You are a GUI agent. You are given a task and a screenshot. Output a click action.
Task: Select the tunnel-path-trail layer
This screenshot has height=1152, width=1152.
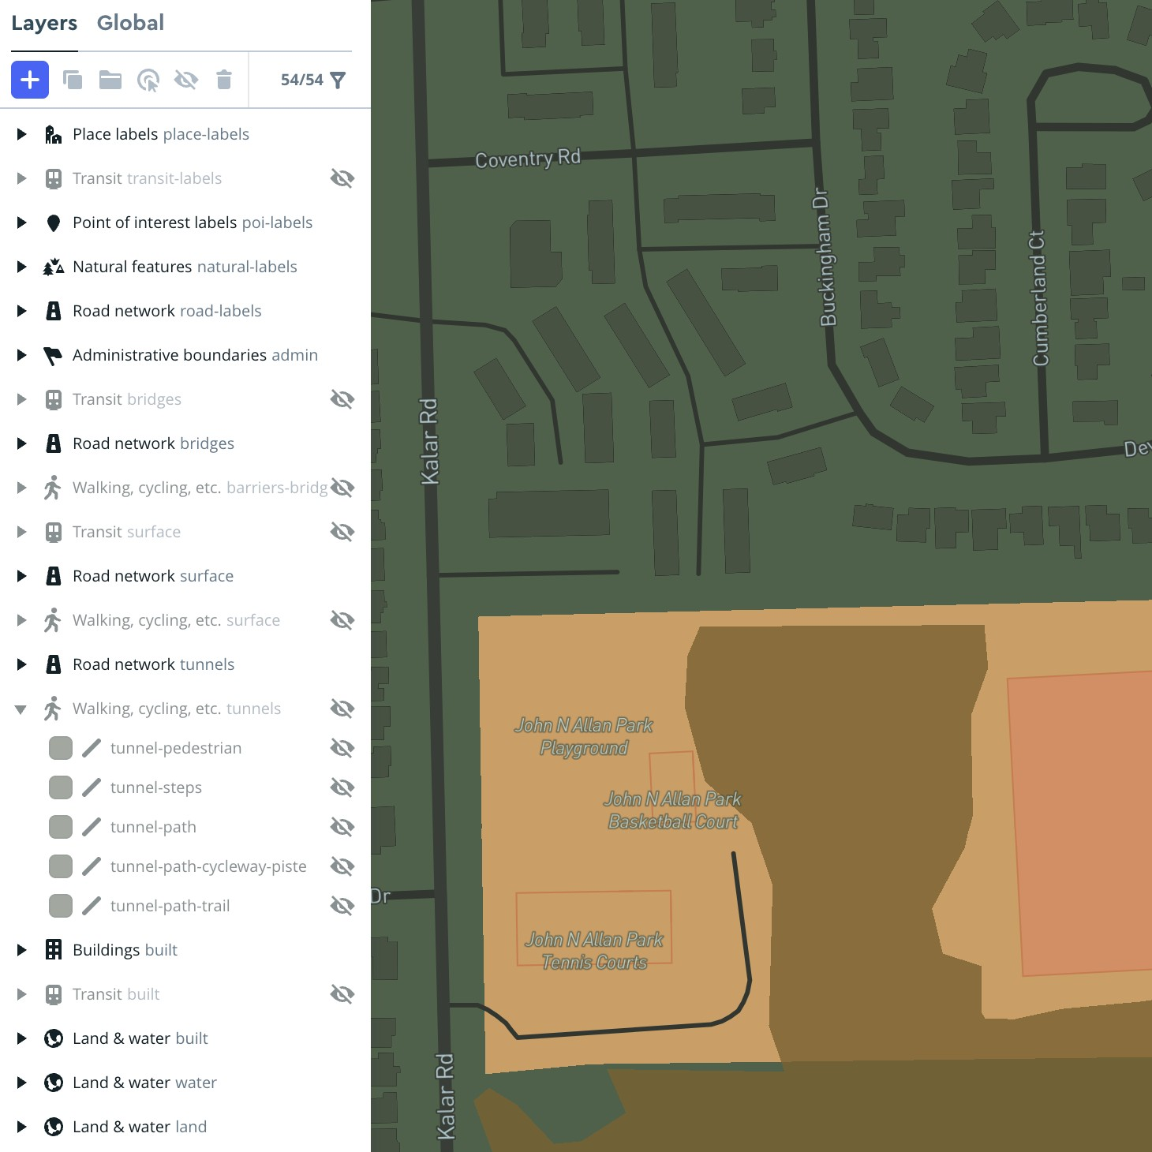click(x=170, y=905)
